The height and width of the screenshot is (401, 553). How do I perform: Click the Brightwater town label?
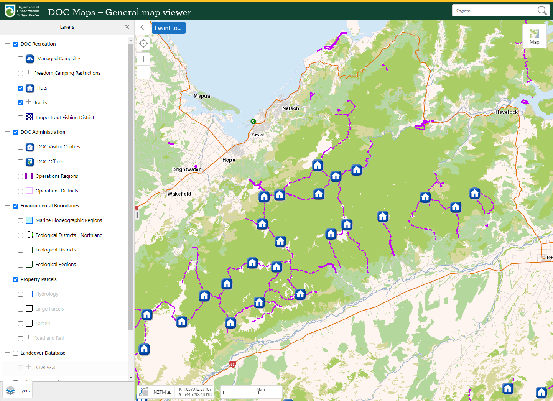[x=186, y=169]
